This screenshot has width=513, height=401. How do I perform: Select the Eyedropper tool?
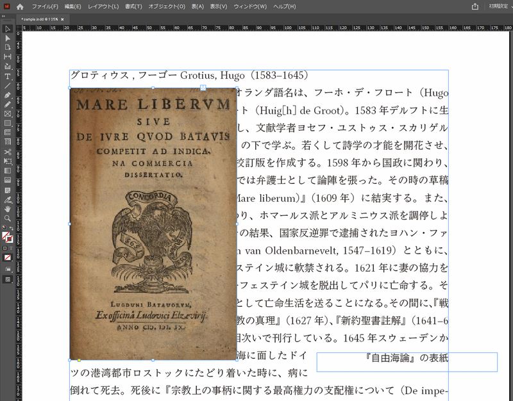[x=7, y=200]
